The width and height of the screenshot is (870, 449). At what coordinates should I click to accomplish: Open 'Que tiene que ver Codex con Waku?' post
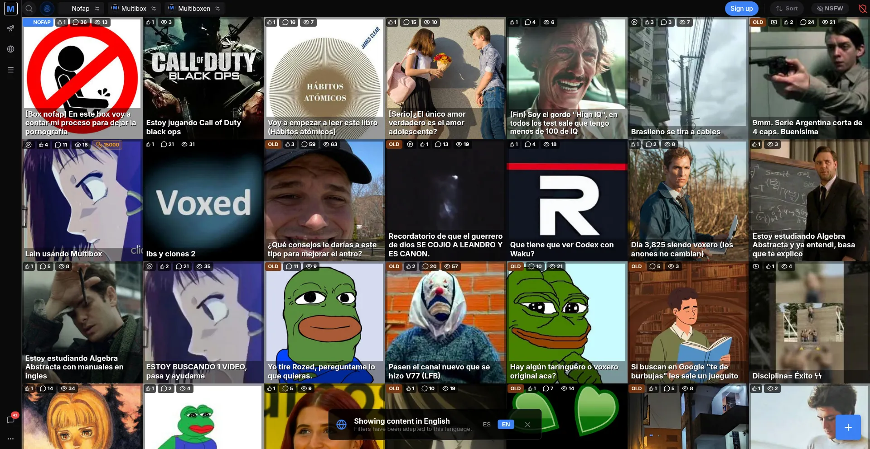click(566, 201)
